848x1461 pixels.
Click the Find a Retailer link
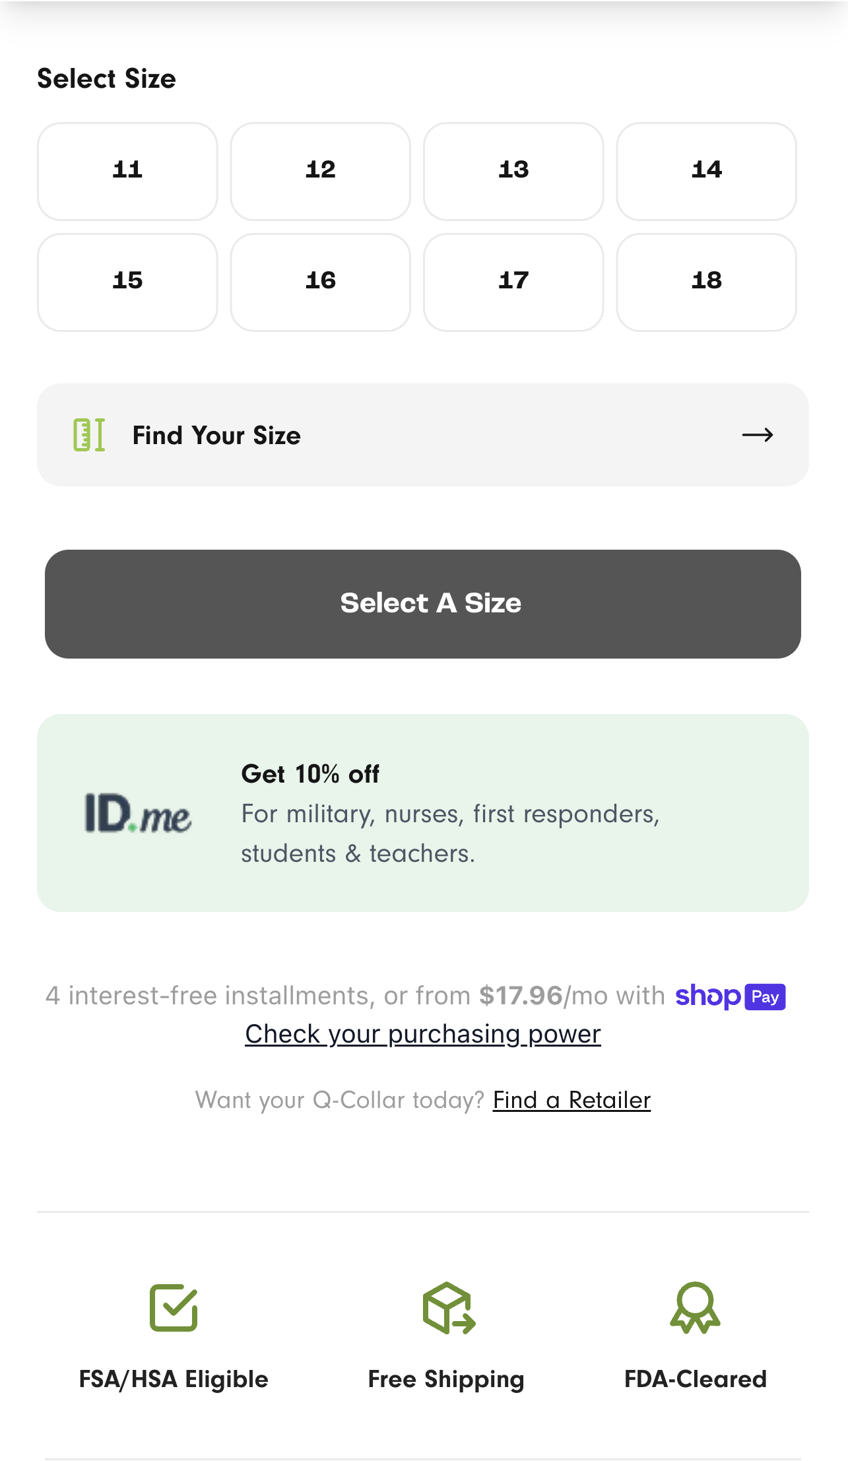click(x=571, y=1099)
